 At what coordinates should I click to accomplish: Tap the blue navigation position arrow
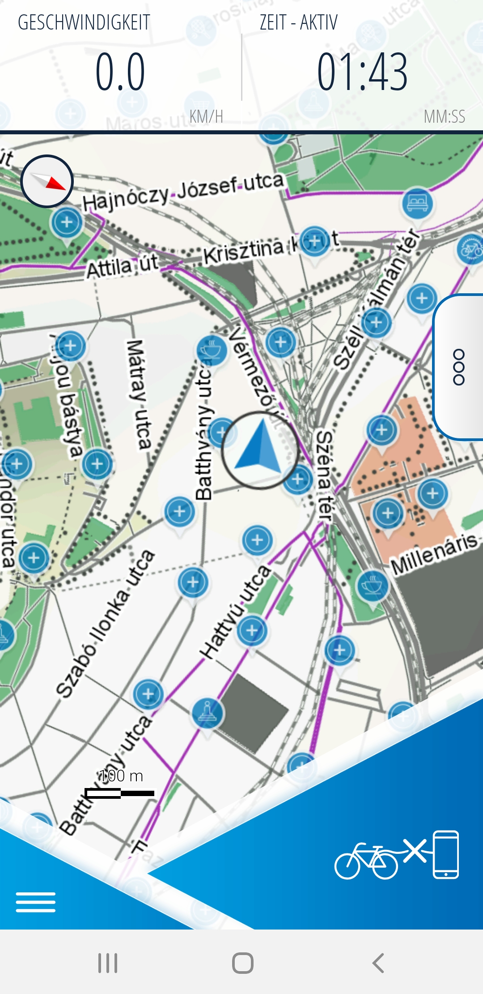(260, 450)
